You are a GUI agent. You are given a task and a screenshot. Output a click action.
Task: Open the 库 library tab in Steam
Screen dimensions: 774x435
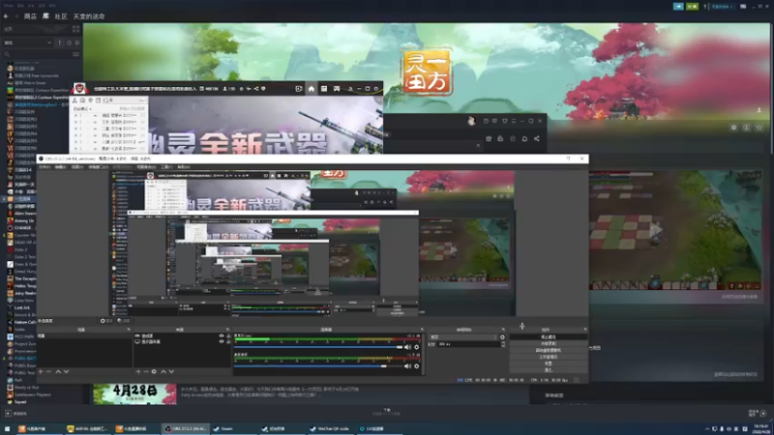point(45,16)
